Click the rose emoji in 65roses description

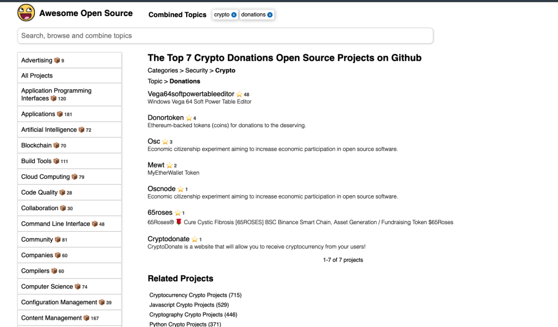178,222
